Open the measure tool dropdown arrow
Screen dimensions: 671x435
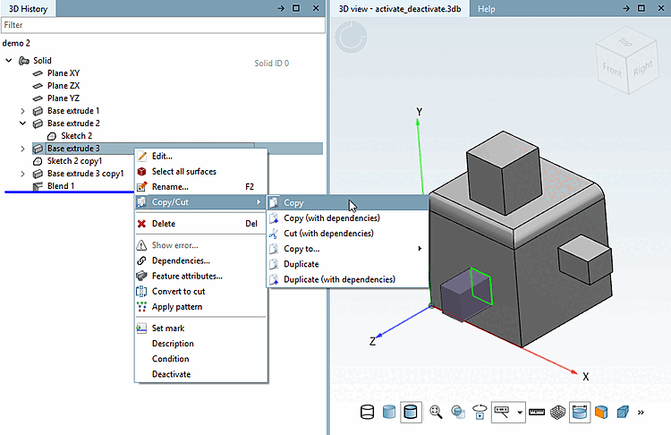click(x=520, y=413)
